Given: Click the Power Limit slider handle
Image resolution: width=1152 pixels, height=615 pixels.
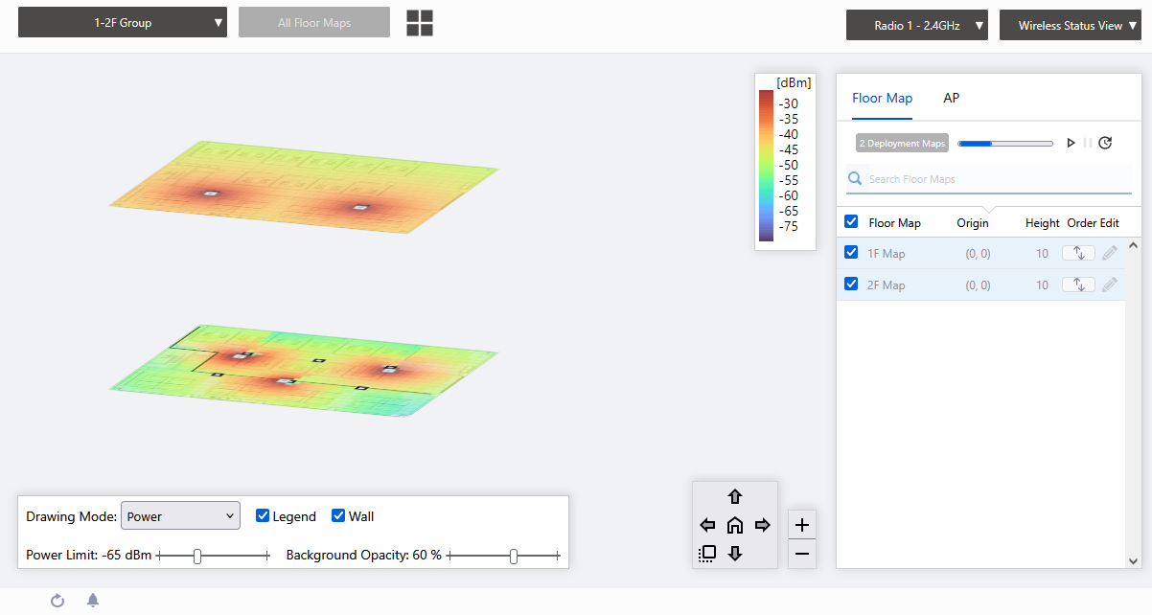Looking at the screenshot, I should pos(197,556).
